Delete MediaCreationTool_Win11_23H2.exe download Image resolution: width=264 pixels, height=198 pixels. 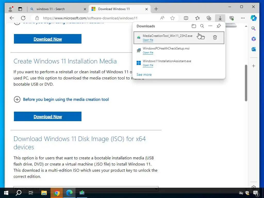point(215,37)
